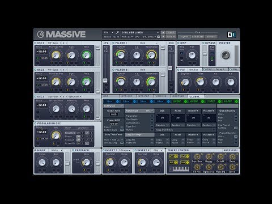This screenshot has width=272, height=204.
Task: Click the KTr macro crosshair handle
Action: [176, 156]
